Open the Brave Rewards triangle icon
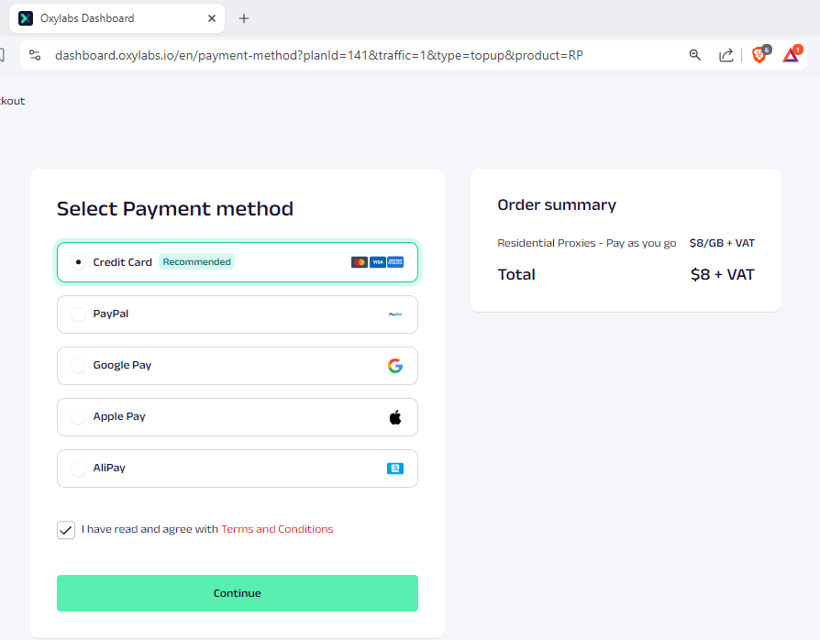Viewport: 820px width, 640px height. tap(791, 55)
